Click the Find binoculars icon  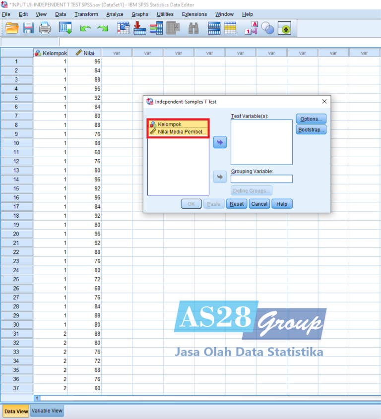pos(193,28)
